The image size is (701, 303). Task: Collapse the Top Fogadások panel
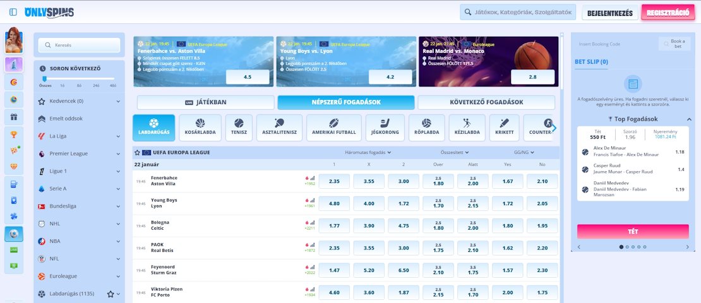coord(689,119)
